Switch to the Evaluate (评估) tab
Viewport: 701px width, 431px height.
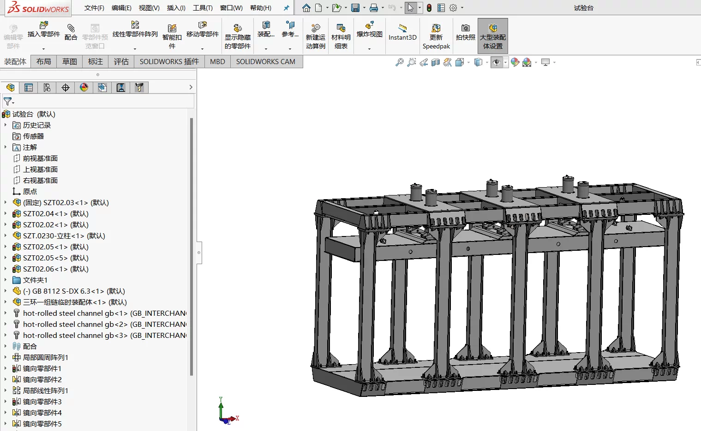click(x=121, y=62)
